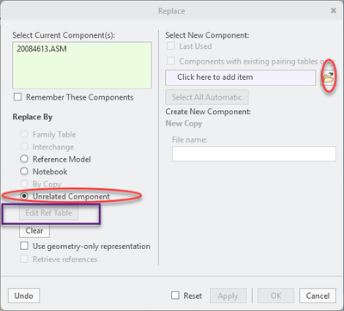Click the Undo button
344x311 pixels.
click(24, 296)
